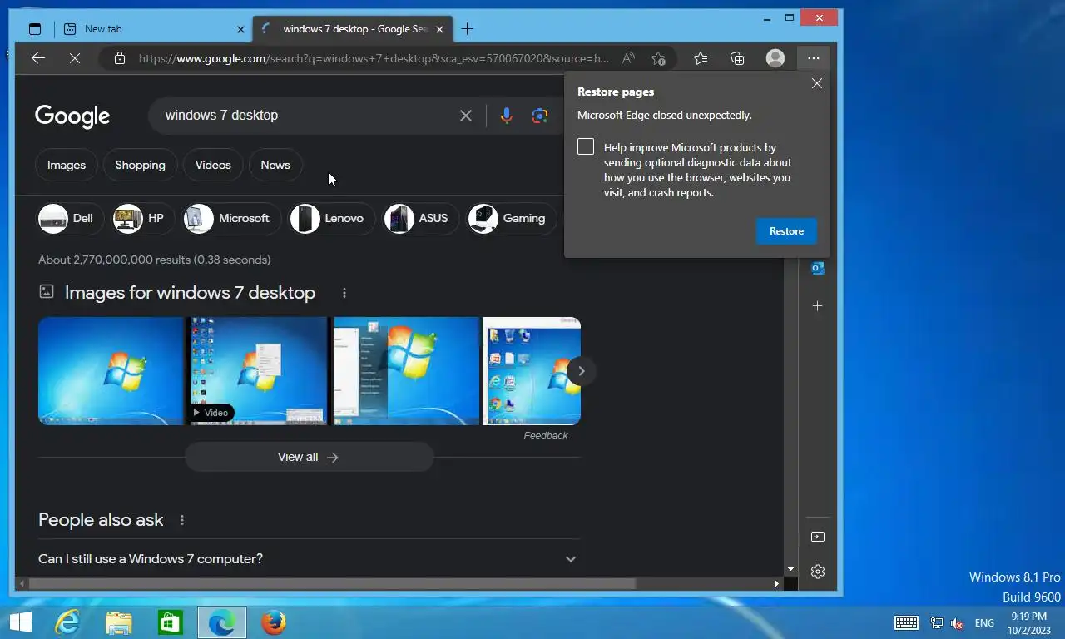This screenshot has height=639, width=1065.
Task: Click View all images button
Action: (x=309, y=457)
